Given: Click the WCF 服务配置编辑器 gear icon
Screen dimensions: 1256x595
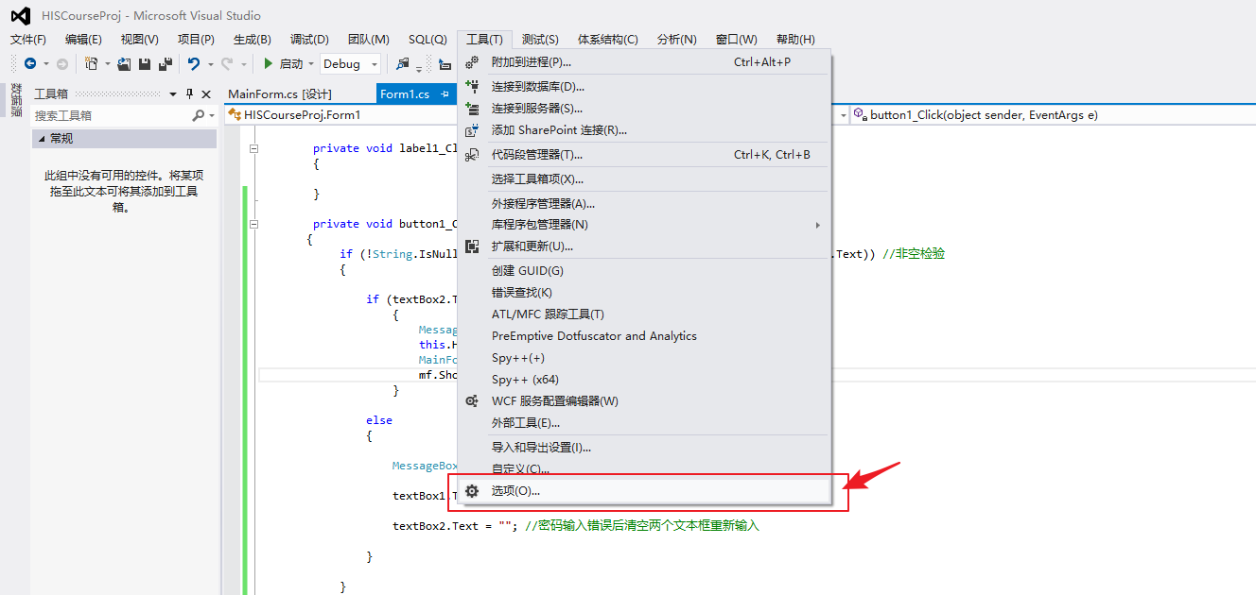Looking at the screenshot, I should tap(472, 401).
